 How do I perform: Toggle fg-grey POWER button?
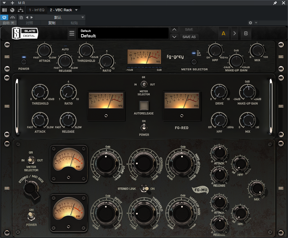(24, 62)
